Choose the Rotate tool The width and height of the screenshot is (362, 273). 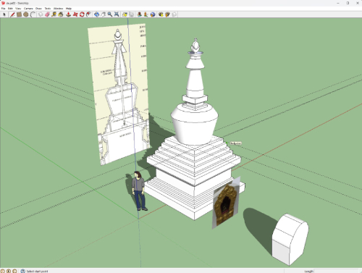click(82, 14)
